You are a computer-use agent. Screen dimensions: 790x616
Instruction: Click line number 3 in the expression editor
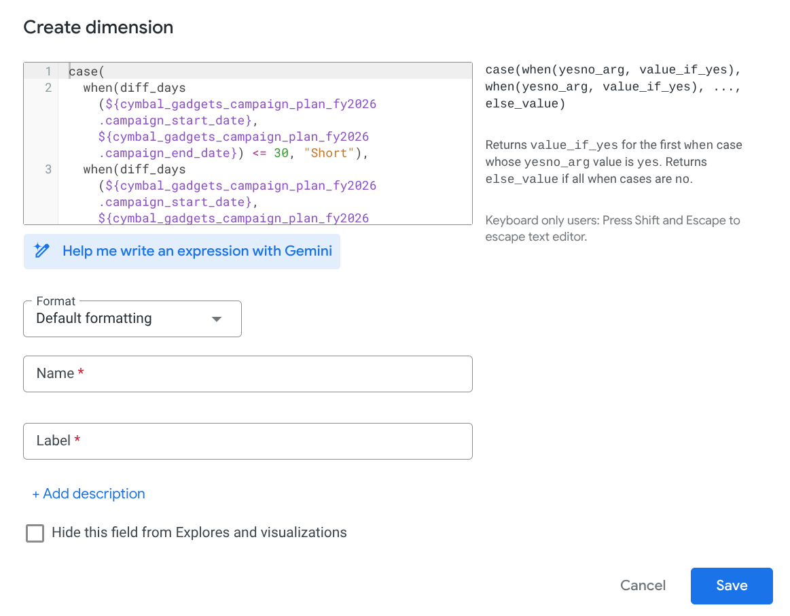(48, 169)
